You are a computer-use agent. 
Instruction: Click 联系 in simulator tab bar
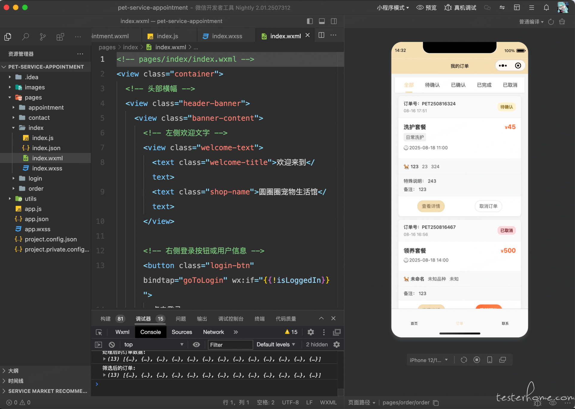[x=505, y=323]
